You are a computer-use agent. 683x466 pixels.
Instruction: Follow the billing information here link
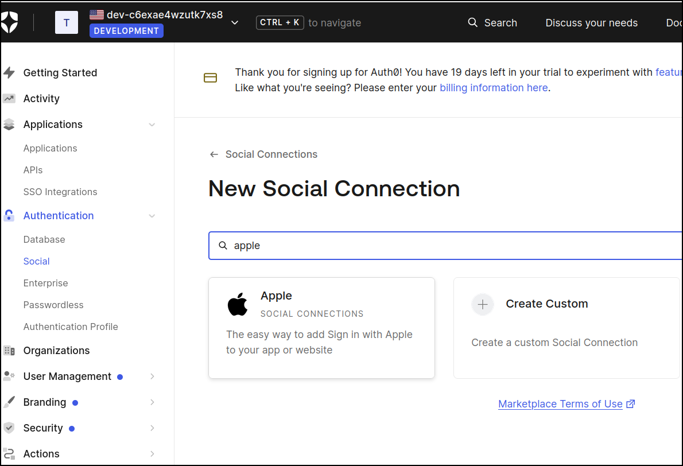pos(494,88)
